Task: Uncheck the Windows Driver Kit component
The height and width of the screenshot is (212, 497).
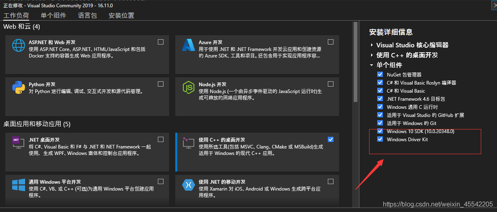Action: pos(380,139)
